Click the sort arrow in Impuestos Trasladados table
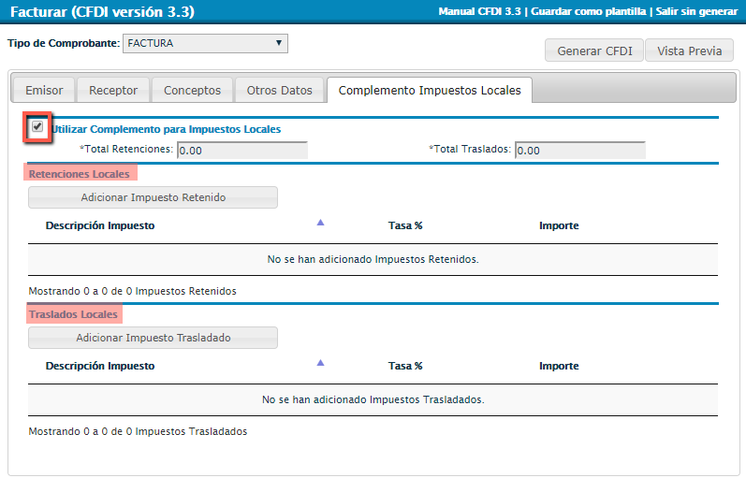This screenshot has height=478, width=746. pos(320,363)
